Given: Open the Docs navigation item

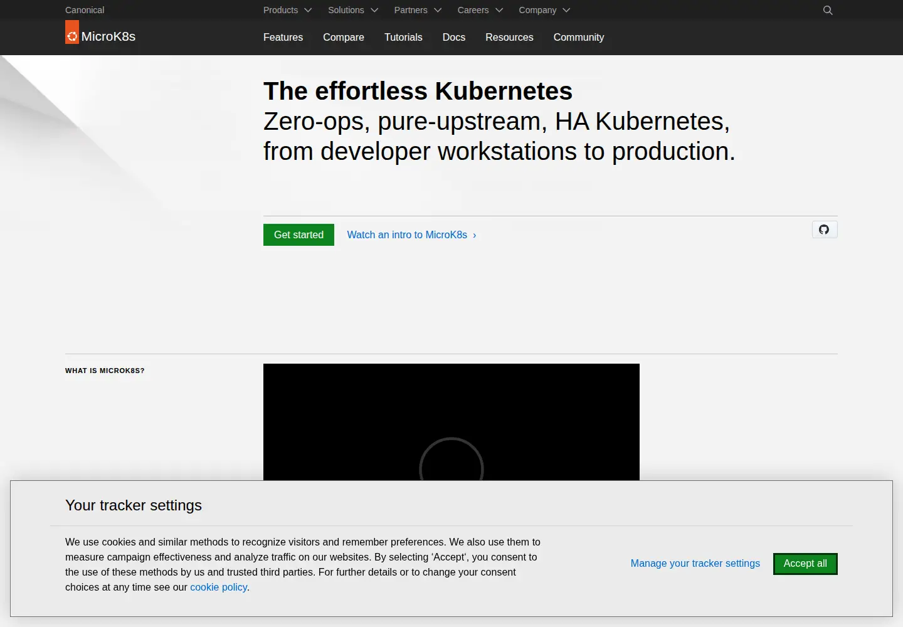Looking at the screenshot, I should [454, 37].
